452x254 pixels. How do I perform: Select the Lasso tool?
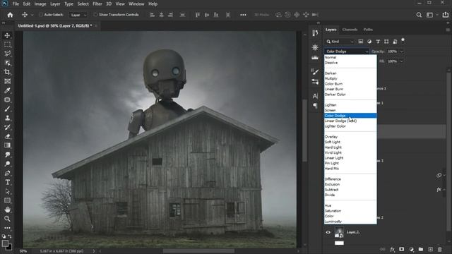click(7, 54)
